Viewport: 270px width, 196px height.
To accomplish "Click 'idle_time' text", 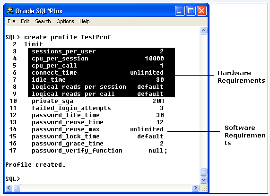I will tap(49, 80).
